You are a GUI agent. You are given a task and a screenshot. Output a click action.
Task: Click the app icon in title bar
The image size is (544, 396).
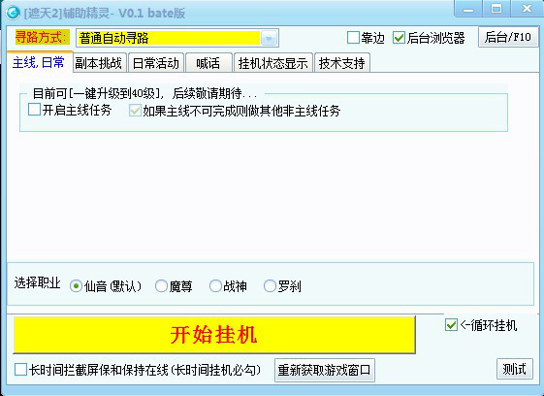[x=14, y=14]
